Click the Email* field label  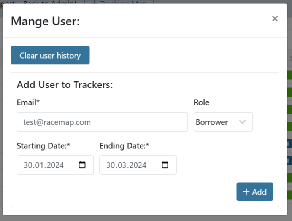coord(28,102)
